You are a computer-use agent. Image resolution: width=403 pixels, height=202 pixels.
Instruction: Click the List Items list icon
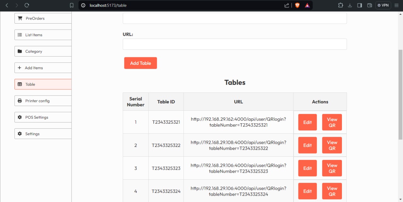tap(20, 35)
